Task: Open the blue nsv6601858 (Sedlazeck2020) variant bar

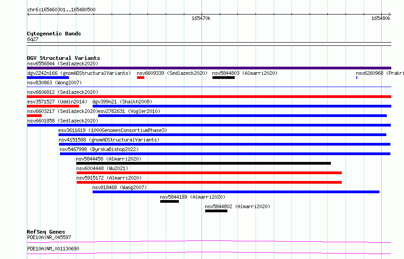Action: pyautogui.click(x=209, y=125)
